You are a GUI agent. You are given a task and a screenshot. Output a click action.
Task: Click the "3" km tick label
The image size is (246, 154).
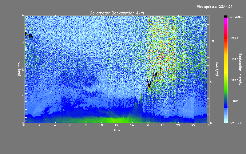(x=23, y=42)
